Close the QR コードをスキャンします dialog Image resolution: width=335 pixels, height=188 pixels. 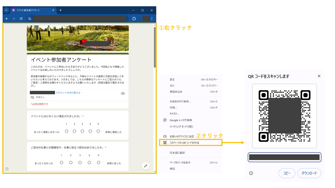click(x=319, y=76)
